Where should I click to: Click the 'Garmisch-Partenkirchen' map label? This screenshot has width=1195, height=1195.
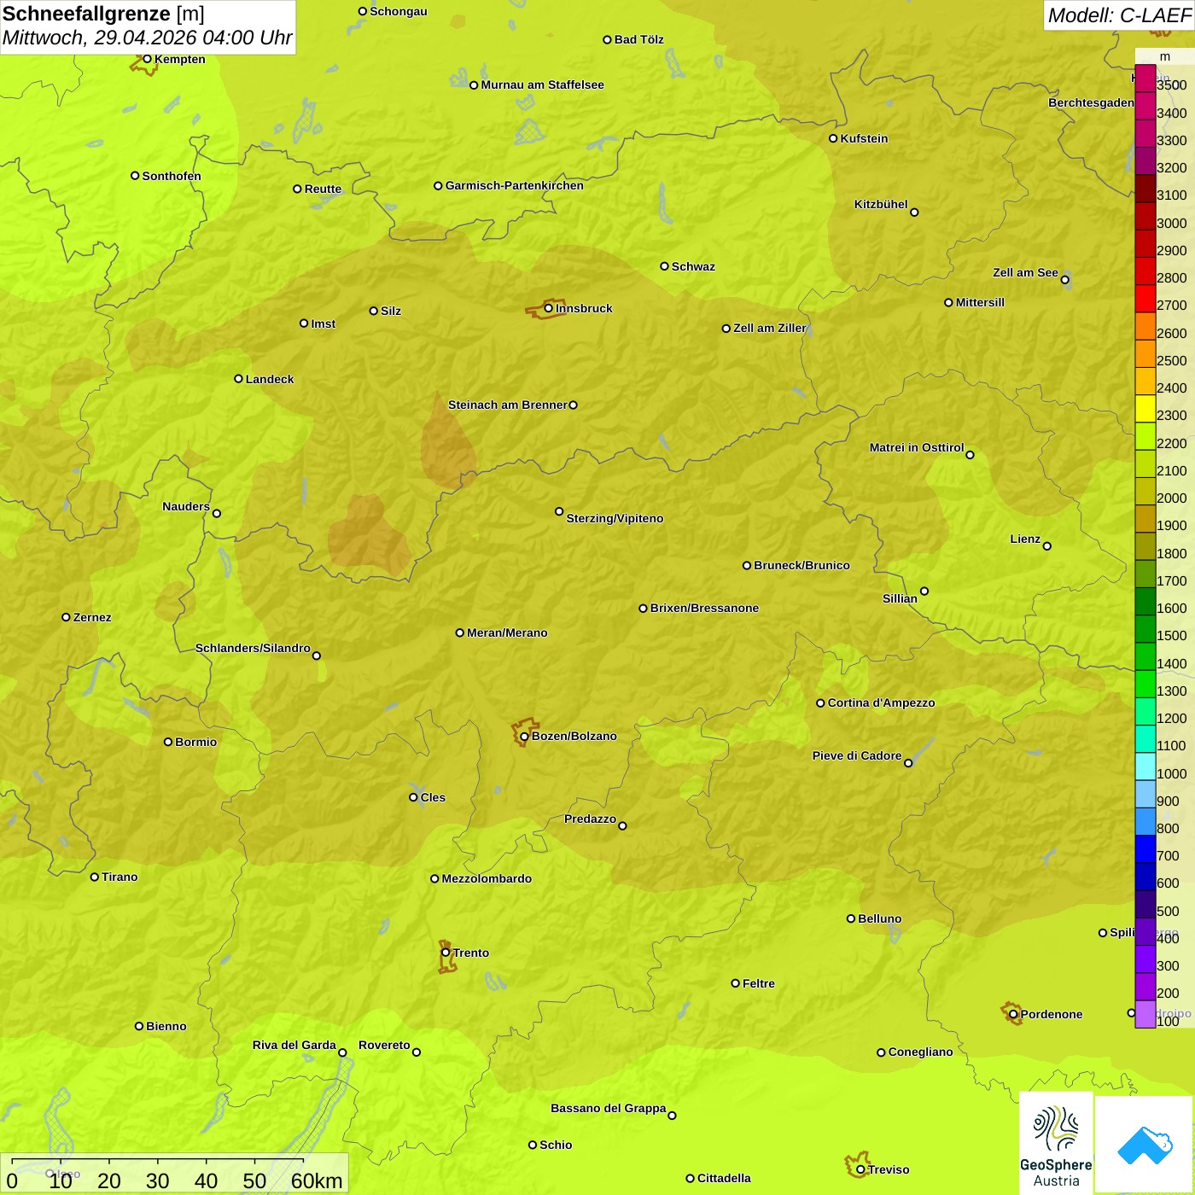pyautogui.click(x=515, y=185)
